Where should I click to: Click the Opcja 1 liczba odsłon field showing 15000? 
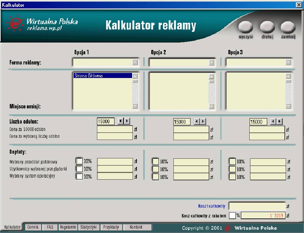tap(106, 121)
